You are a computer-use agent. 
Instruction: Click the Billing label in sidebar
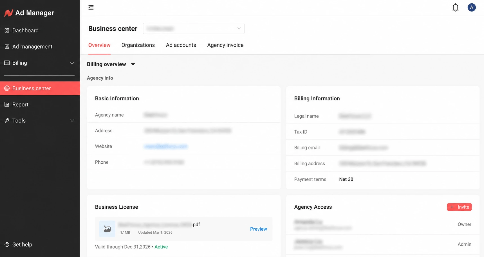pyautogui.click(x=20, y=63)
